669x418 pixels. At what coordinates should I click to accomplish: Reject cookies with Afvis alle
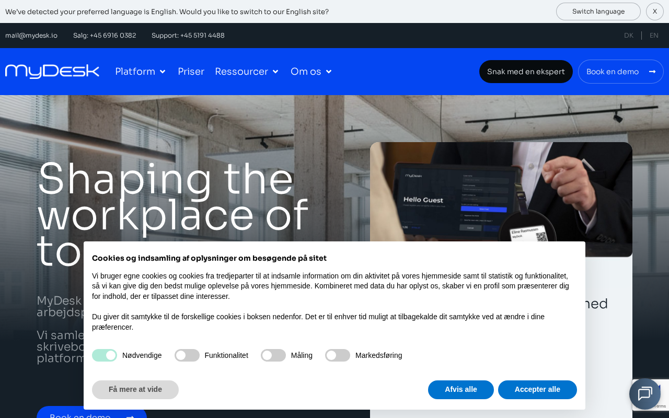click(461, 390)
